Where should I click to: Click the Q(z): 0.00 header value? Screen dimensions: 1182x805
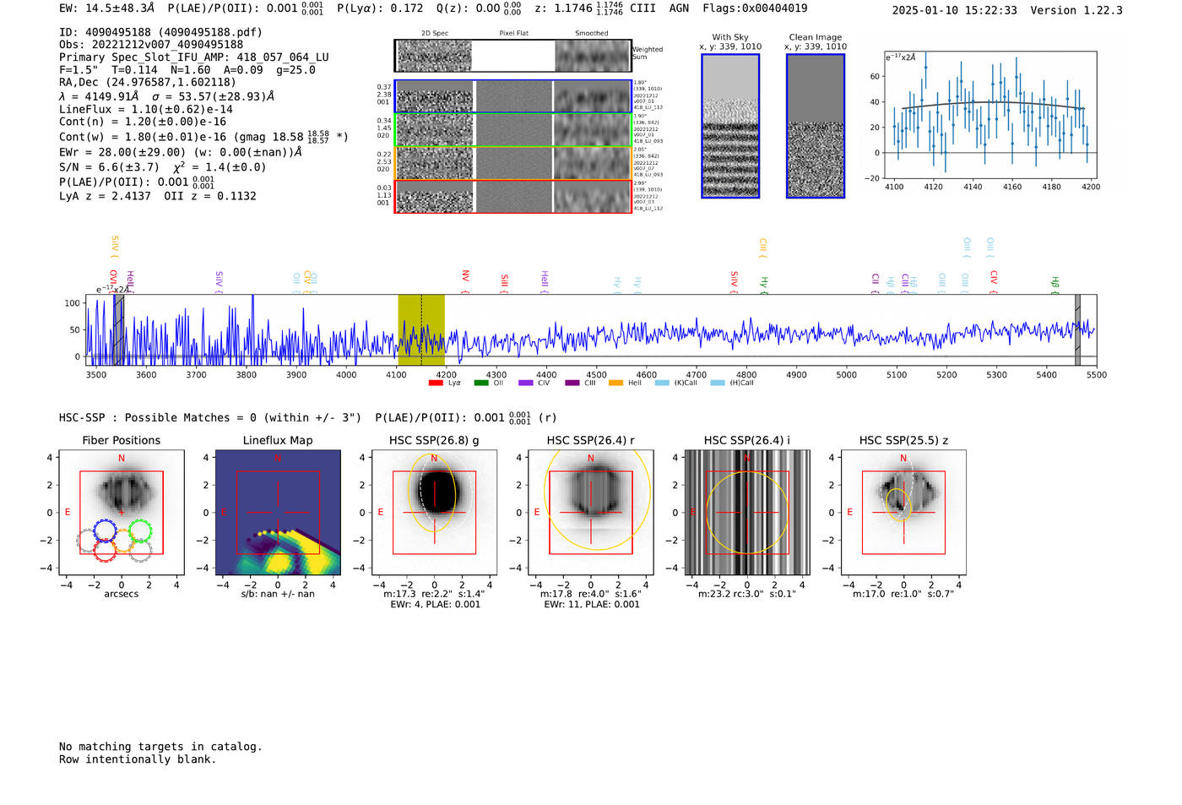click(x=479, y=8)
